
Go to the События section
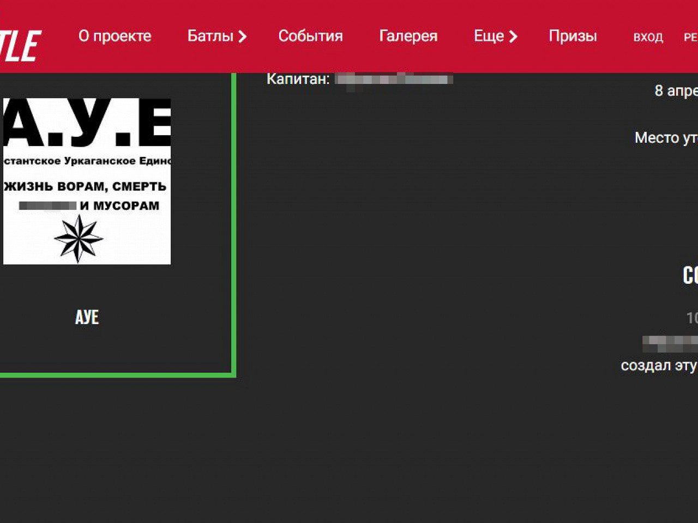310,36
